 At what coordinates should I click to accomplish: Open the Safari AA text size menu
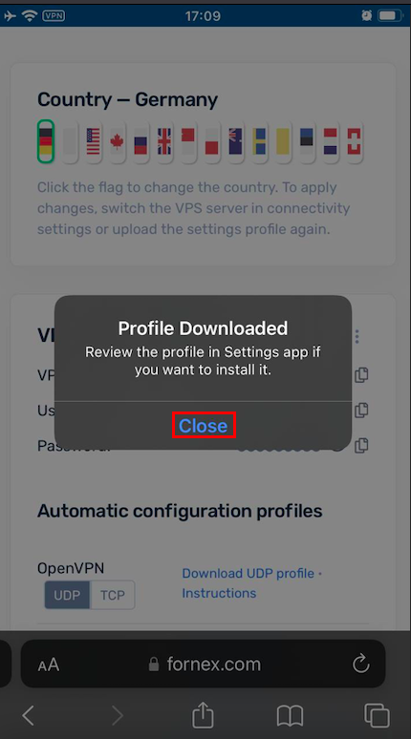(x=48, y=665)
